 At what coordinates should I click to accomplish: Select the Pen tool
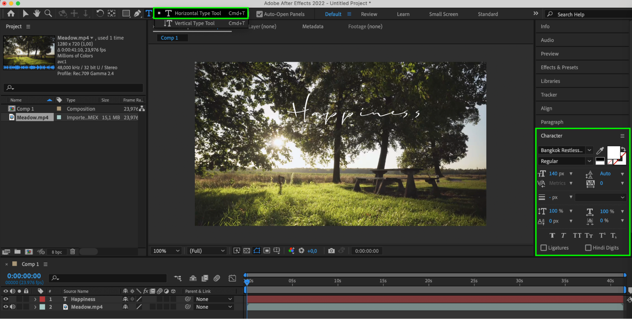tap(137, 14)
